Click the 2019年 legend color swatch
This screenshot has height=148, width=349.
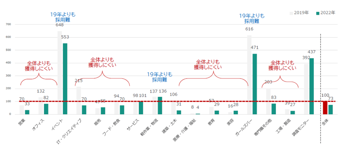291,13
